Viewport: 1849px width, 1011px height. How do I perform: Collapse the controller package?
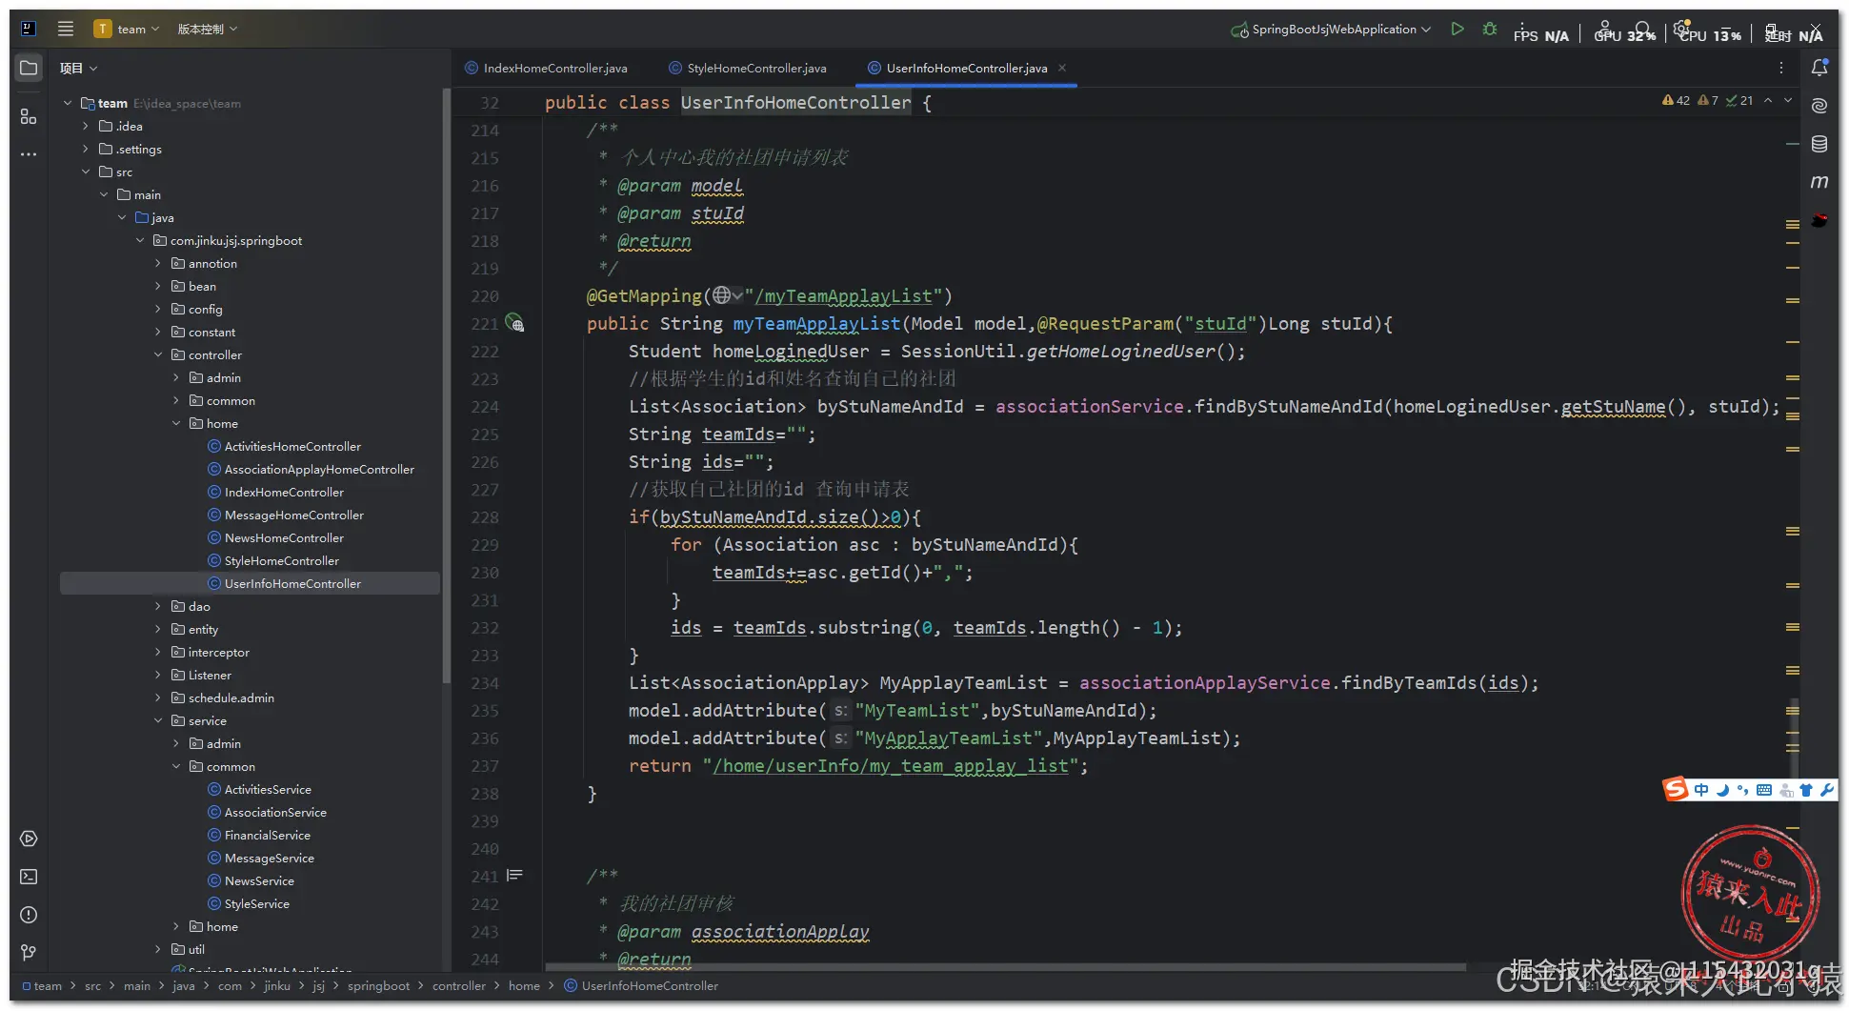158,354
